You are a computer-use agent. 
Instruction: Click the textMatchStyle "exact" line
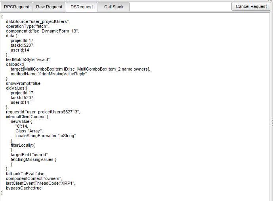pyautogui.click(x=28, y=59)
